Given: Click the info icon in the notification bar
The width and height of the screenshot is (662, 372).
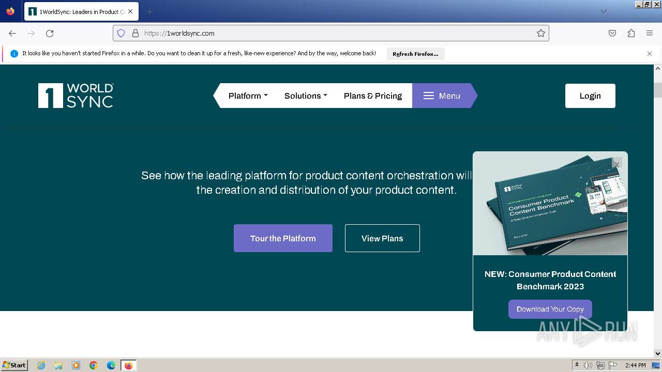Looking at the screenshot, I should click(x=14, y=54).
